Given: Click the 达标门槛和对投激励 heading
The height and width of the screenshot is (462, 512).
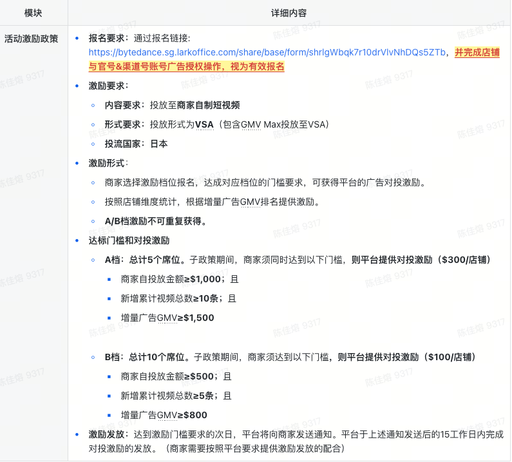Looking at the screenshot, I should 129,240.
